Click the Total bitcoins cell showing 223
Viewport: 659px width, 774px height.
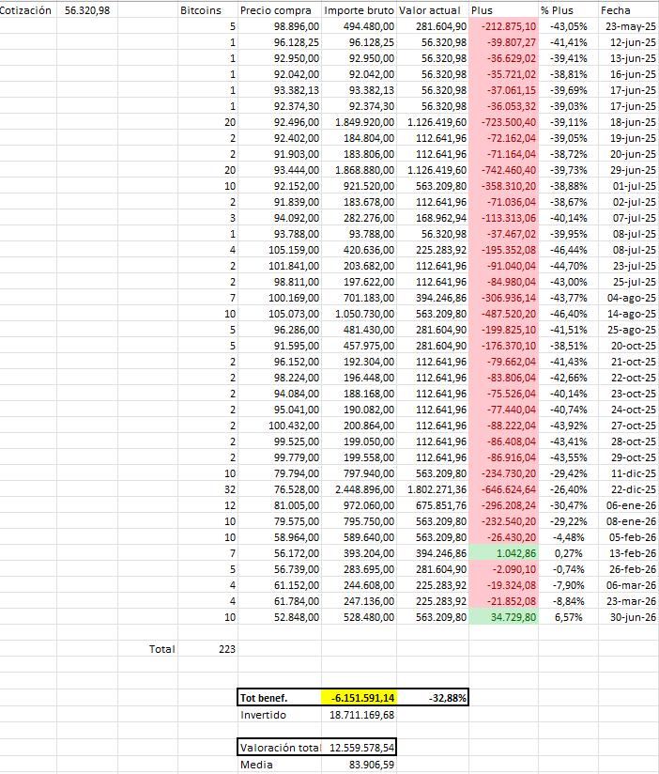[207, 649]
